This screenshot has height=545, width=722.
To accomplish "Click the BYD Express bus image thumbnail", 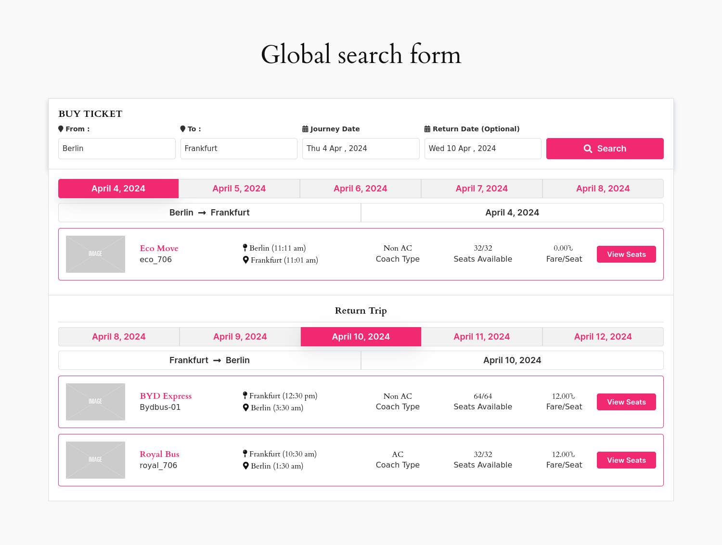I will [95, 402].
